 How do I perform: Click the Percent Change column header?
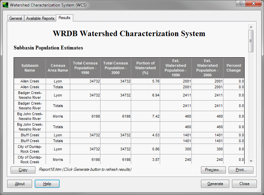(x=234, y=68)
